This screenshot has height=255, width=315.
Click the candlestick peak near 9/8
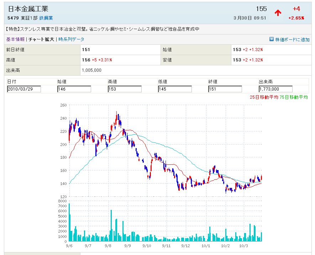[117, 114]
